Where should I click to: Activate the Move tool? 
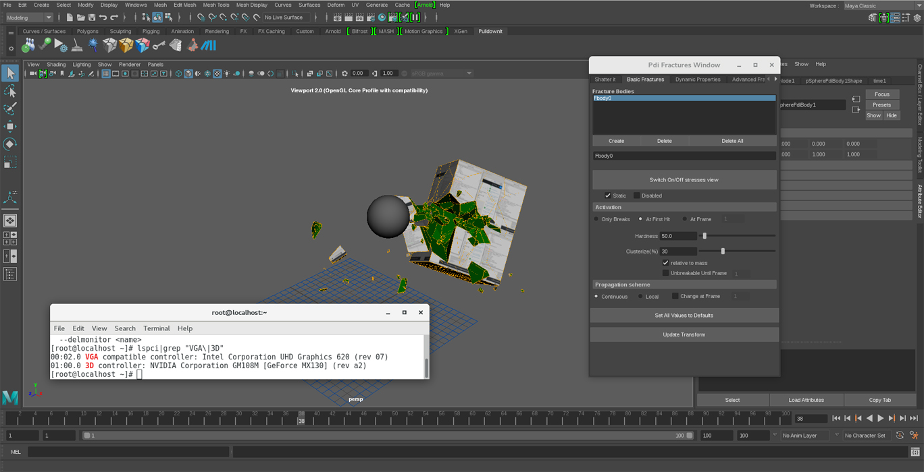10,126
